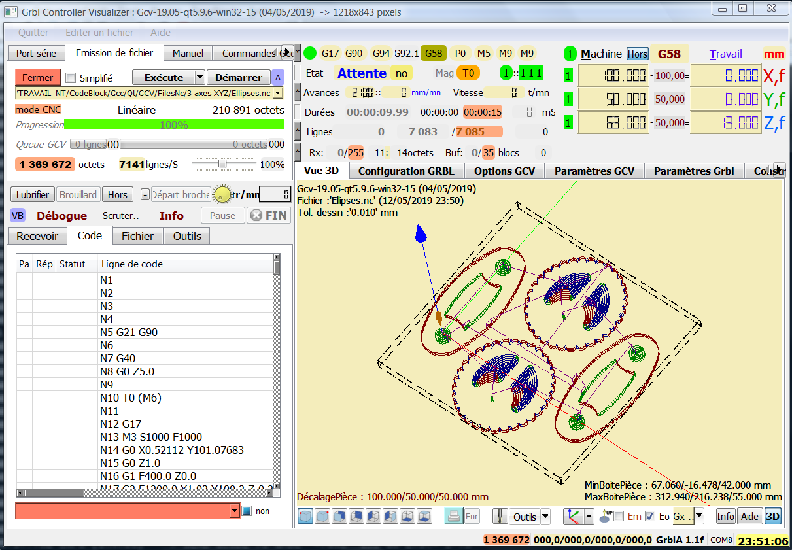This screenshot has width=792, height=550.
Task: Click the green circle 1 beside T0
Action: (506, 73)
